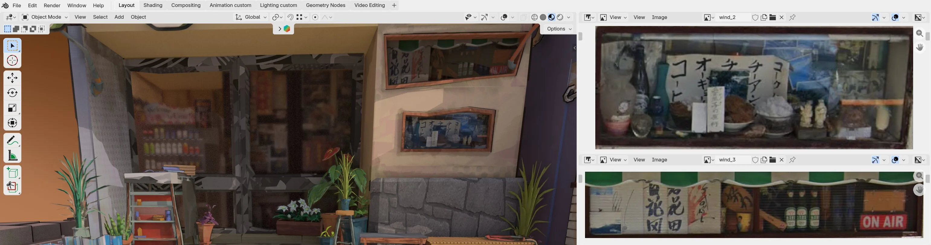The width and height of the screenshot is (931, 245).
Task: Select the Scale tool
Action: tap(12, 108)
